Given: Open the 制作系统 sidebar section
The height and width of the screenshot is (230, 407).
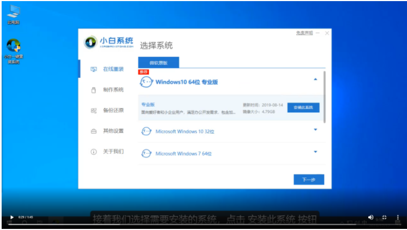Looking at the screenshot, I should [x=107, y=90].
